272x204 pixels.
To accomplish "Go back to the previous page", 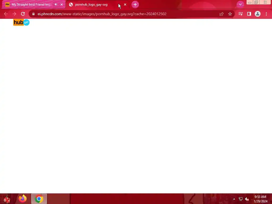I will 6,14.
